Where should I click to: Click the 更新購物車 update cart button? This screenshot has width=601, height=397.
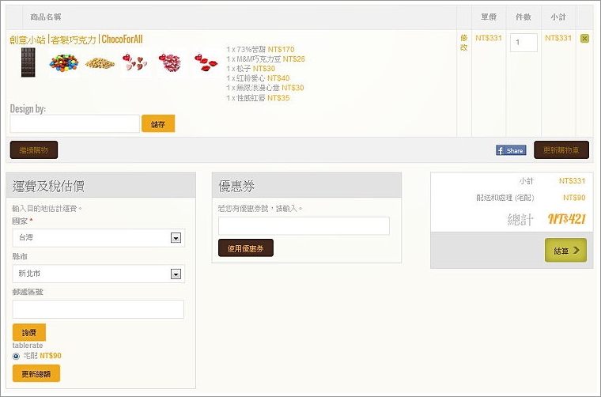coord(561,149)
